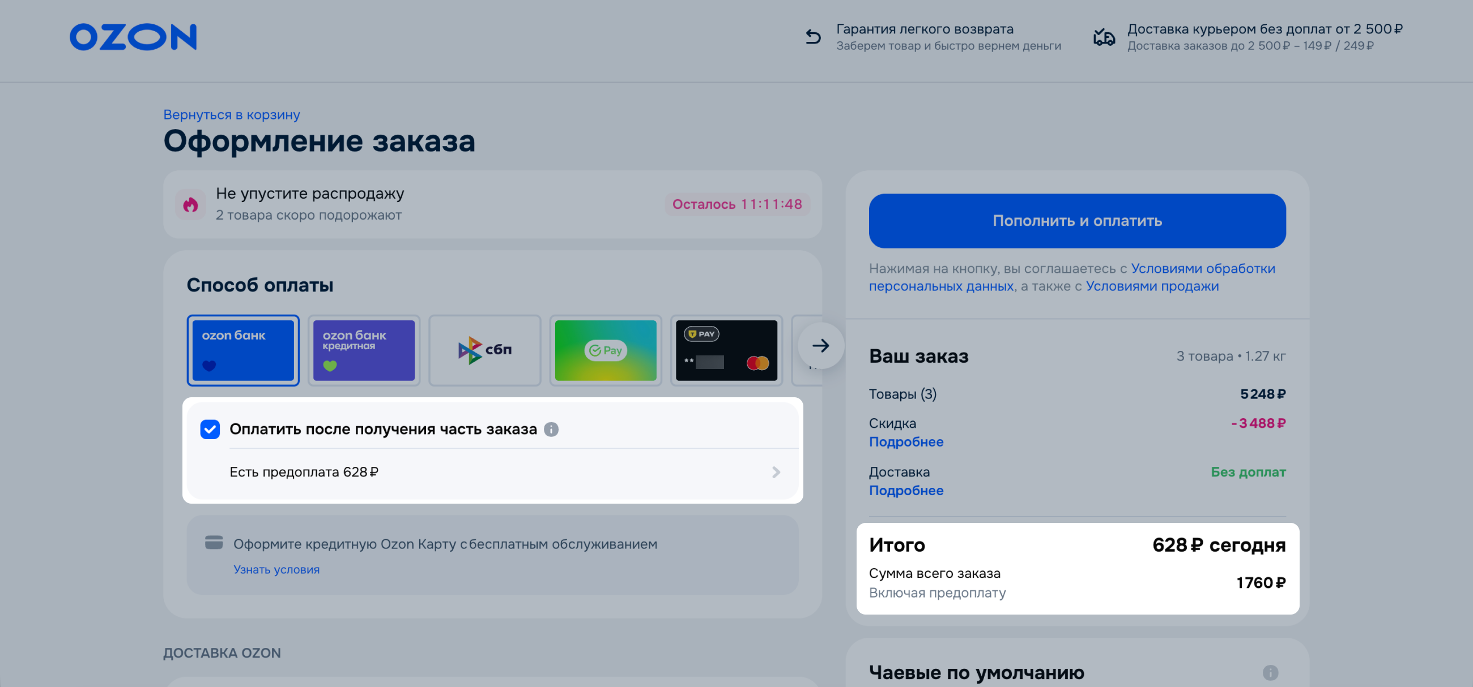Viewport: 1473px width, 687px height.
Task: Click the easy return guarantee arrow icon
Action: 812,37
